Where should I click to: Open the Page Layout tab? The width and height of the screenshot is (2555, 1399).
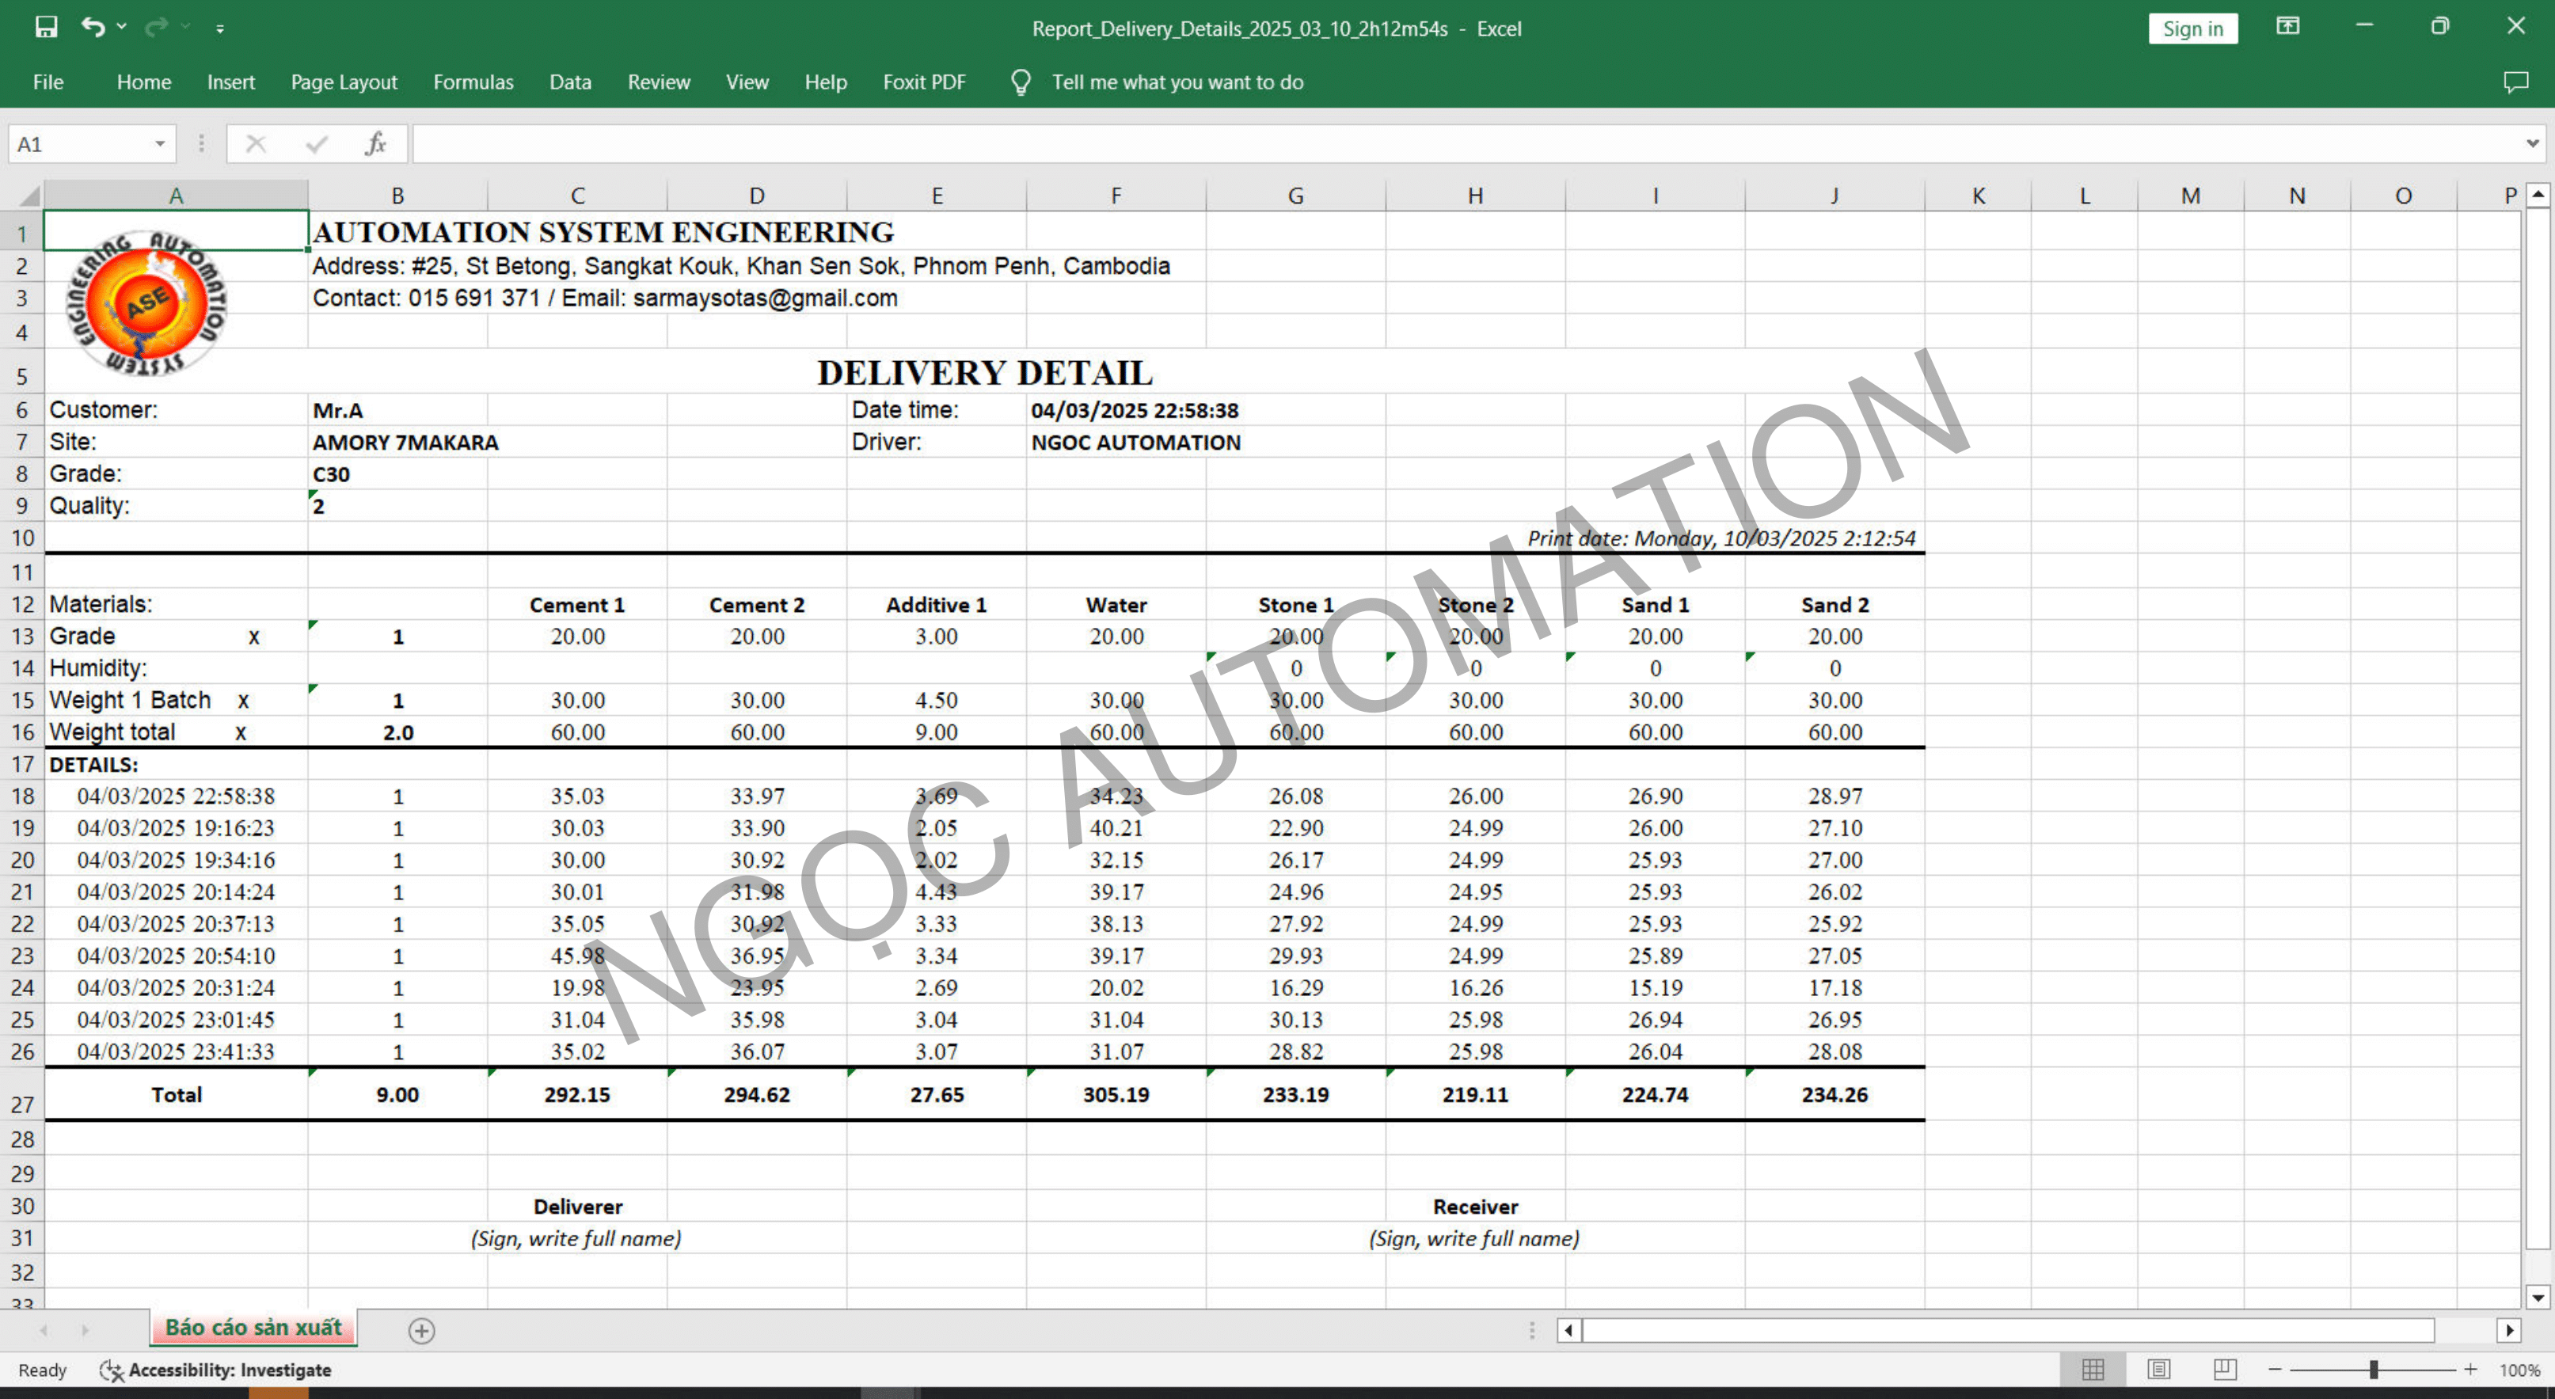pos(344,82)
